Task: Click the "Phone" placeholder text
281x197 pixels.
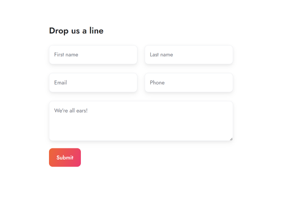Action: pos(157,82)
